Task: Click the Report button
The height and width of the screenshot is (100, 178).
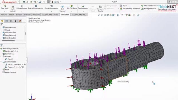Action: tap(124, 6)
